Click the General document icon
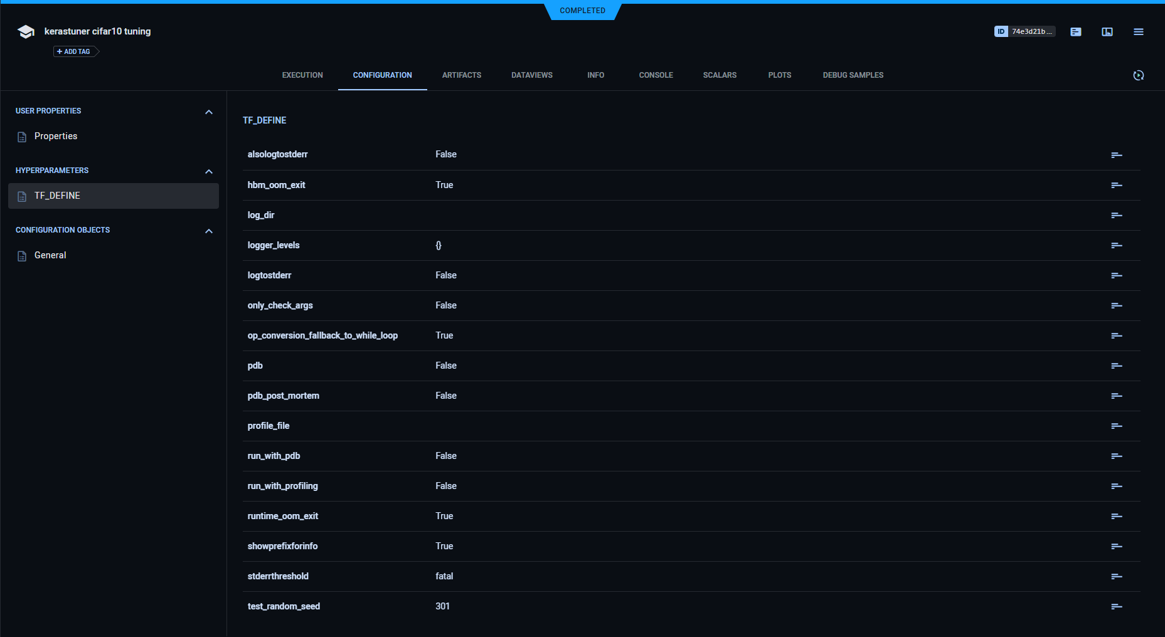Screen dimensions: 1165x637 [x=21, y=255]
